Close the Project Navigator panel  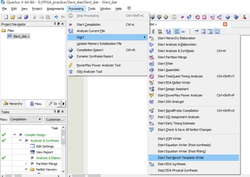coord(62,24)
